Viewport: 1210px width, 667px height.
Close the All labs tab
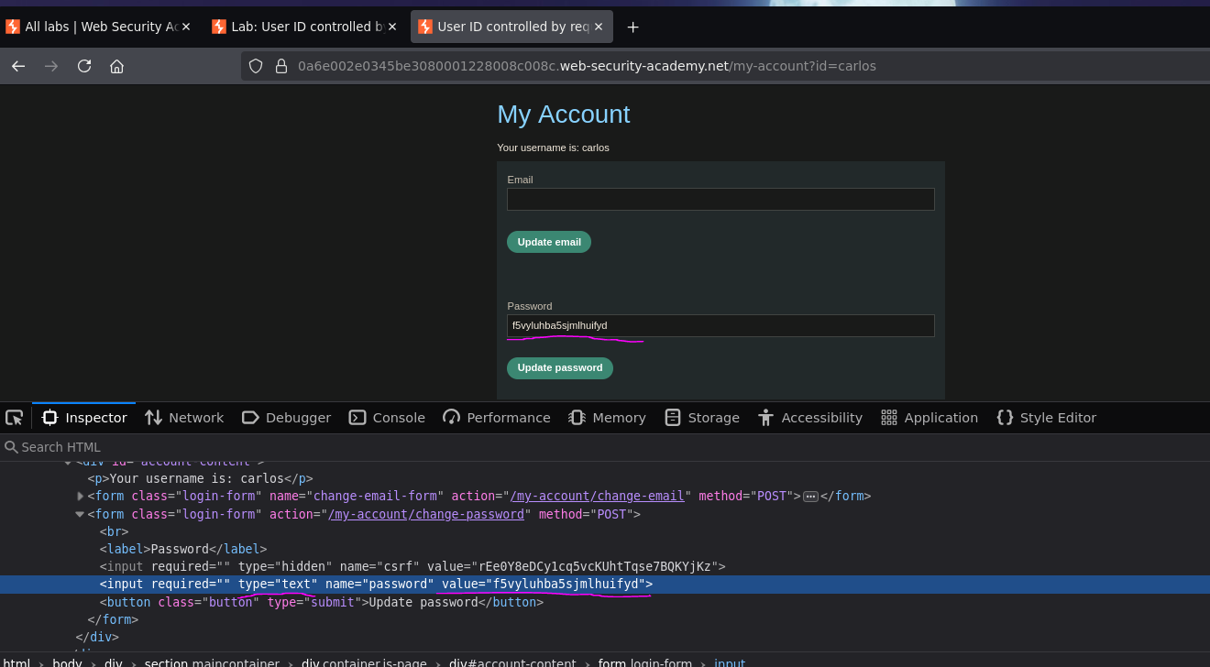click(186, 27)
